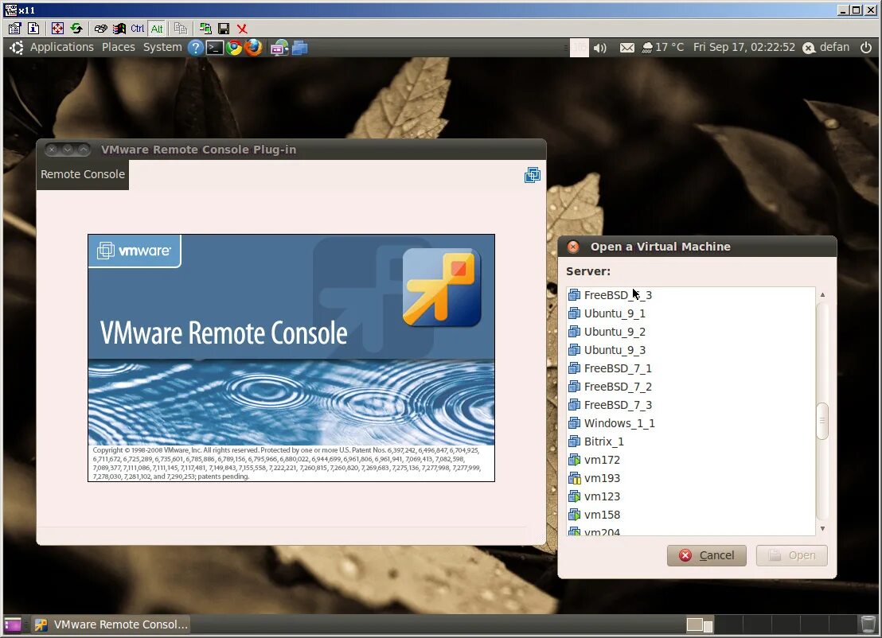Click scroll down arrow in VM list
Screen dimensions: 882x638
pyautogui.click(x=822, y=528)
